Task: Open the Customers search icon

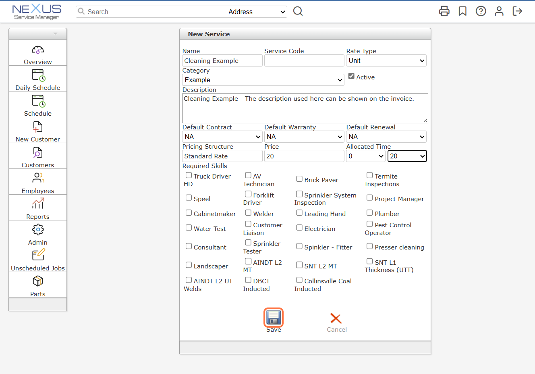Action: click(x=38, y=153)
